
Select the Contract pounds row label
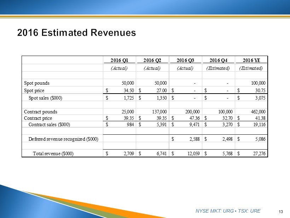tap(40, 112)
